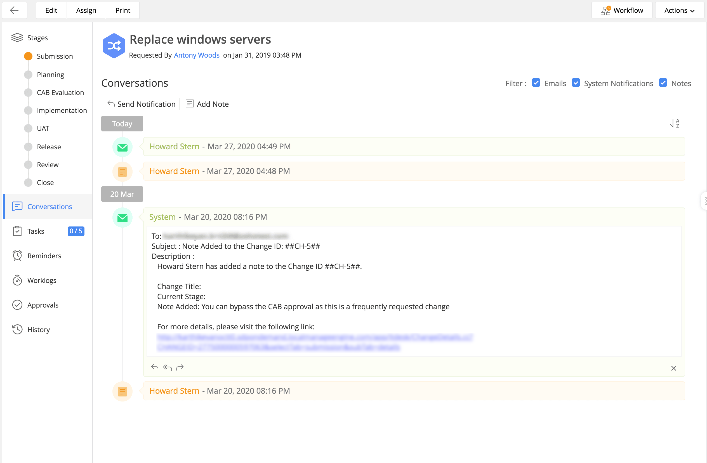707x463 pixels.
Task: Click the reply-all icon under System email
Action: (x=167, y=367)
